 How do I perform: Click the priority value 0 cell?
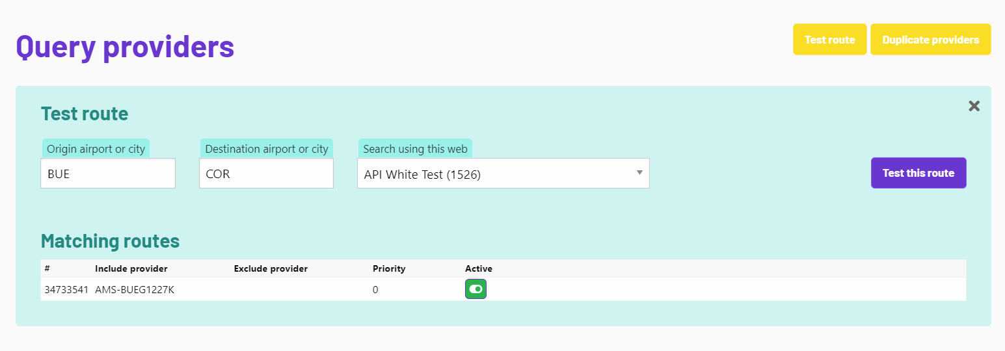375,290
